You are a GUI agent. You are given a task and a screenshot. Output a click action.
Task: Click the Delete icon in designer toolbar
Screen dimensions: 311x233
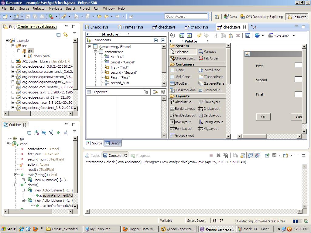click(x=238, y=35)
